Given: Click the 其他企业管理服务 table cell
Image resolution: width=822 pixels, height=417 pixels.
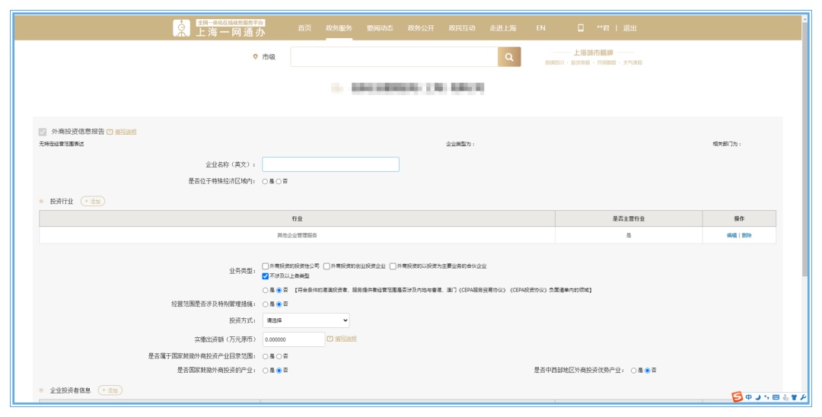Looking at the screenshot, I should click(x=298, y=235).
